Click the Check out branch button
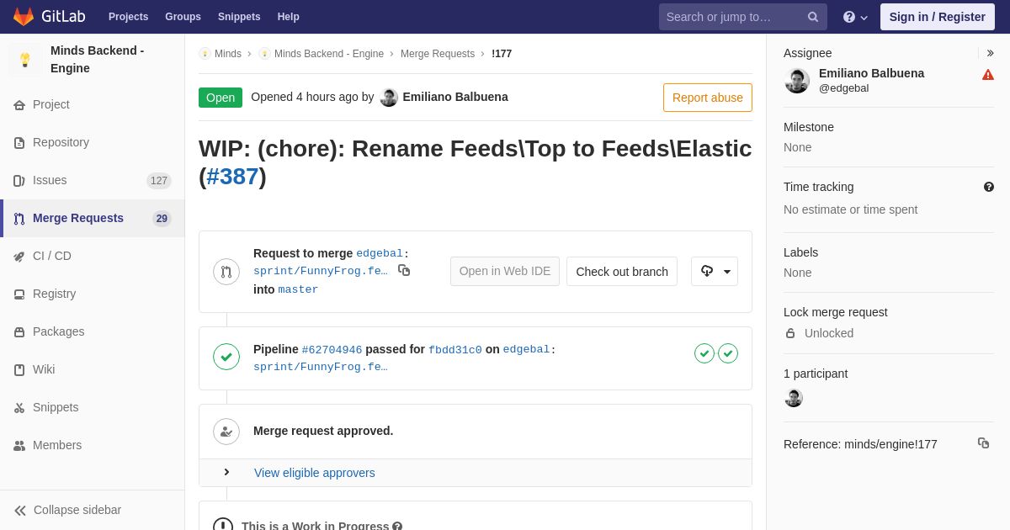The image size is (1010, 530). tap(622, 272)
